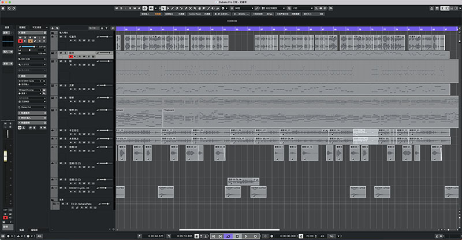
Task: Mute the KSHMR Cymb track
Action: click(x=61, y=188)
